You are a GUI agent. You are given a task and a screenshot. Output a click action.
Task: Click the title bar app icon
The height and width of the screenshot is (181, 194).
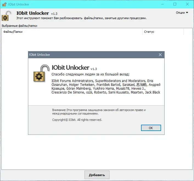(x=4, y=4)
